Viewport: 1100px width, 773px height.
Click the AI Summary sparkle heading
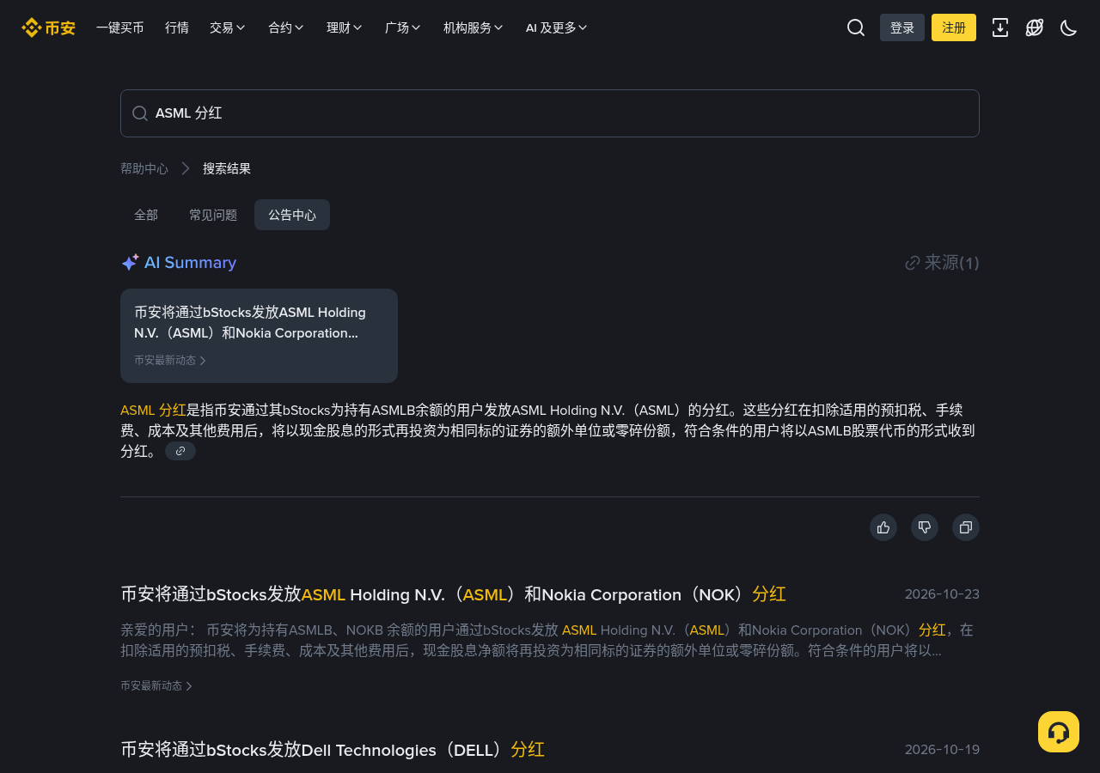[x=179, y=263]
